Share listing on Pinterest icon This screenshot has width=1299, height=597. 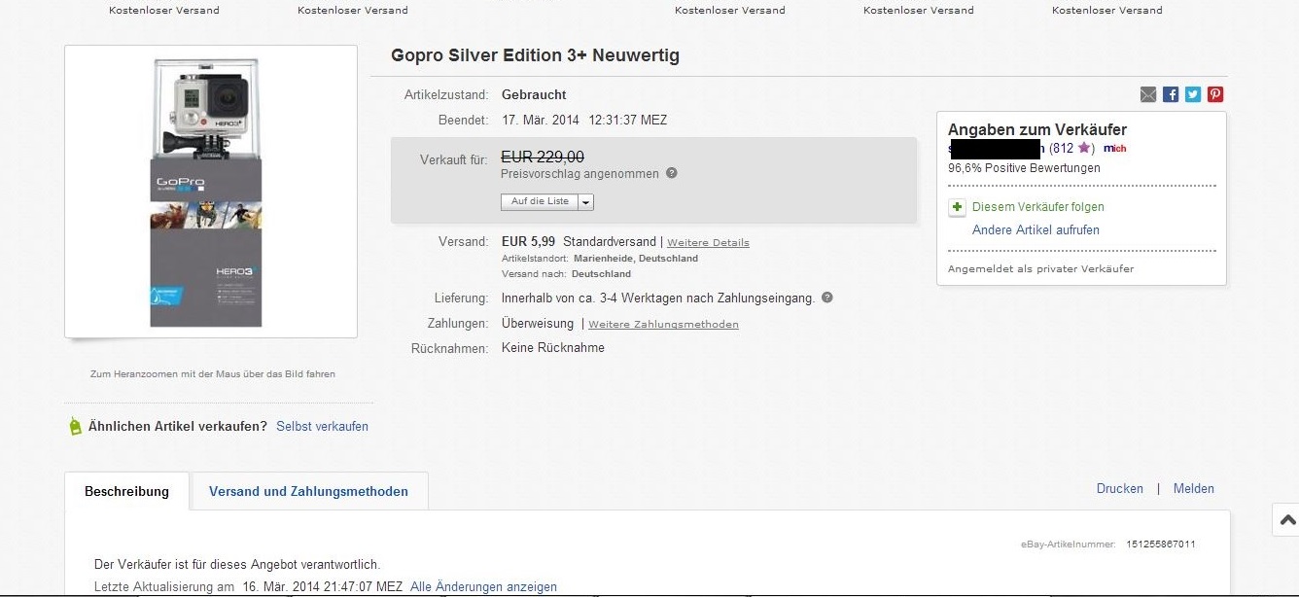[x=1215, y=94]
